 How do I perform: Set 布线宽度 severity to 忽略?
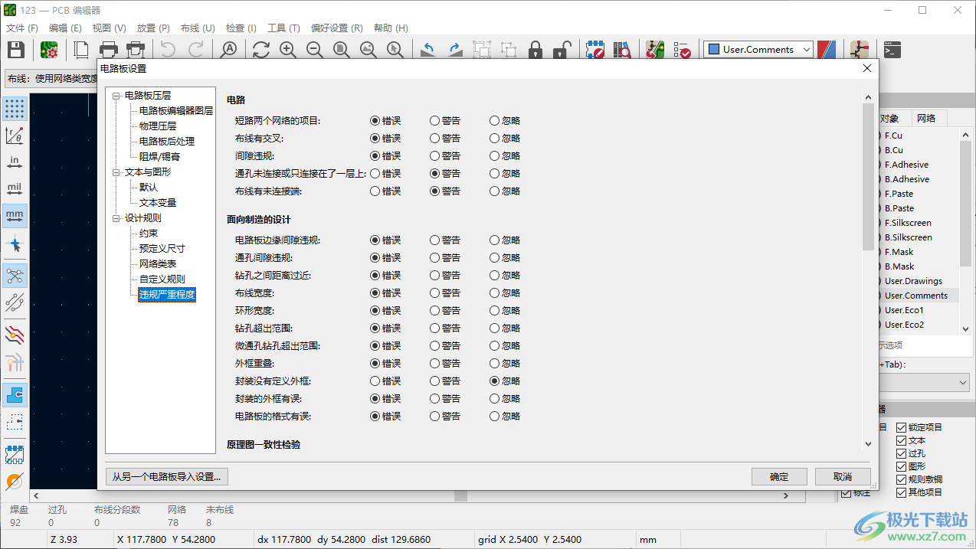495,293
